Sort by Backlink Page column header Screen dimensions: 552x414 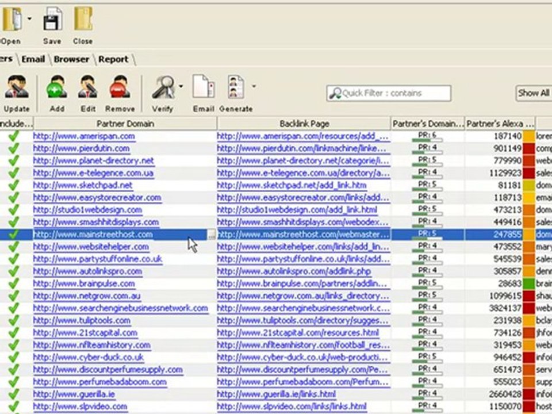click(304, 124)
